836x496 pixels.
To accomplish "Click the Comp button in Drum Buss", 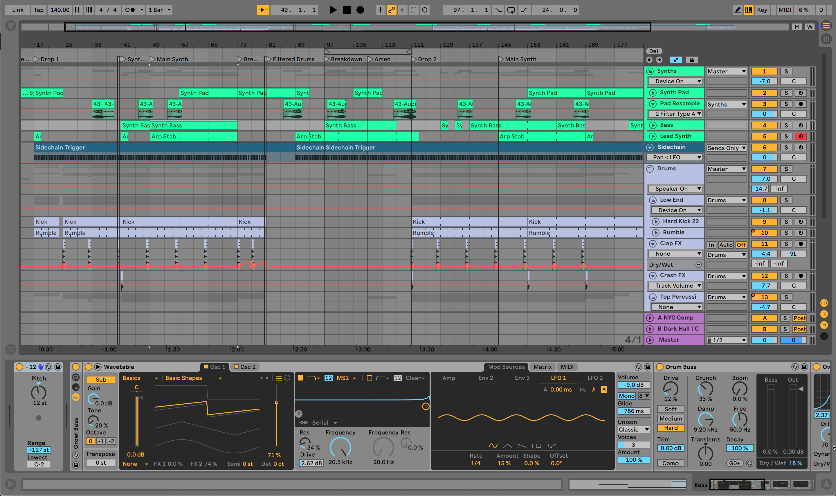I will coord(670,463).
